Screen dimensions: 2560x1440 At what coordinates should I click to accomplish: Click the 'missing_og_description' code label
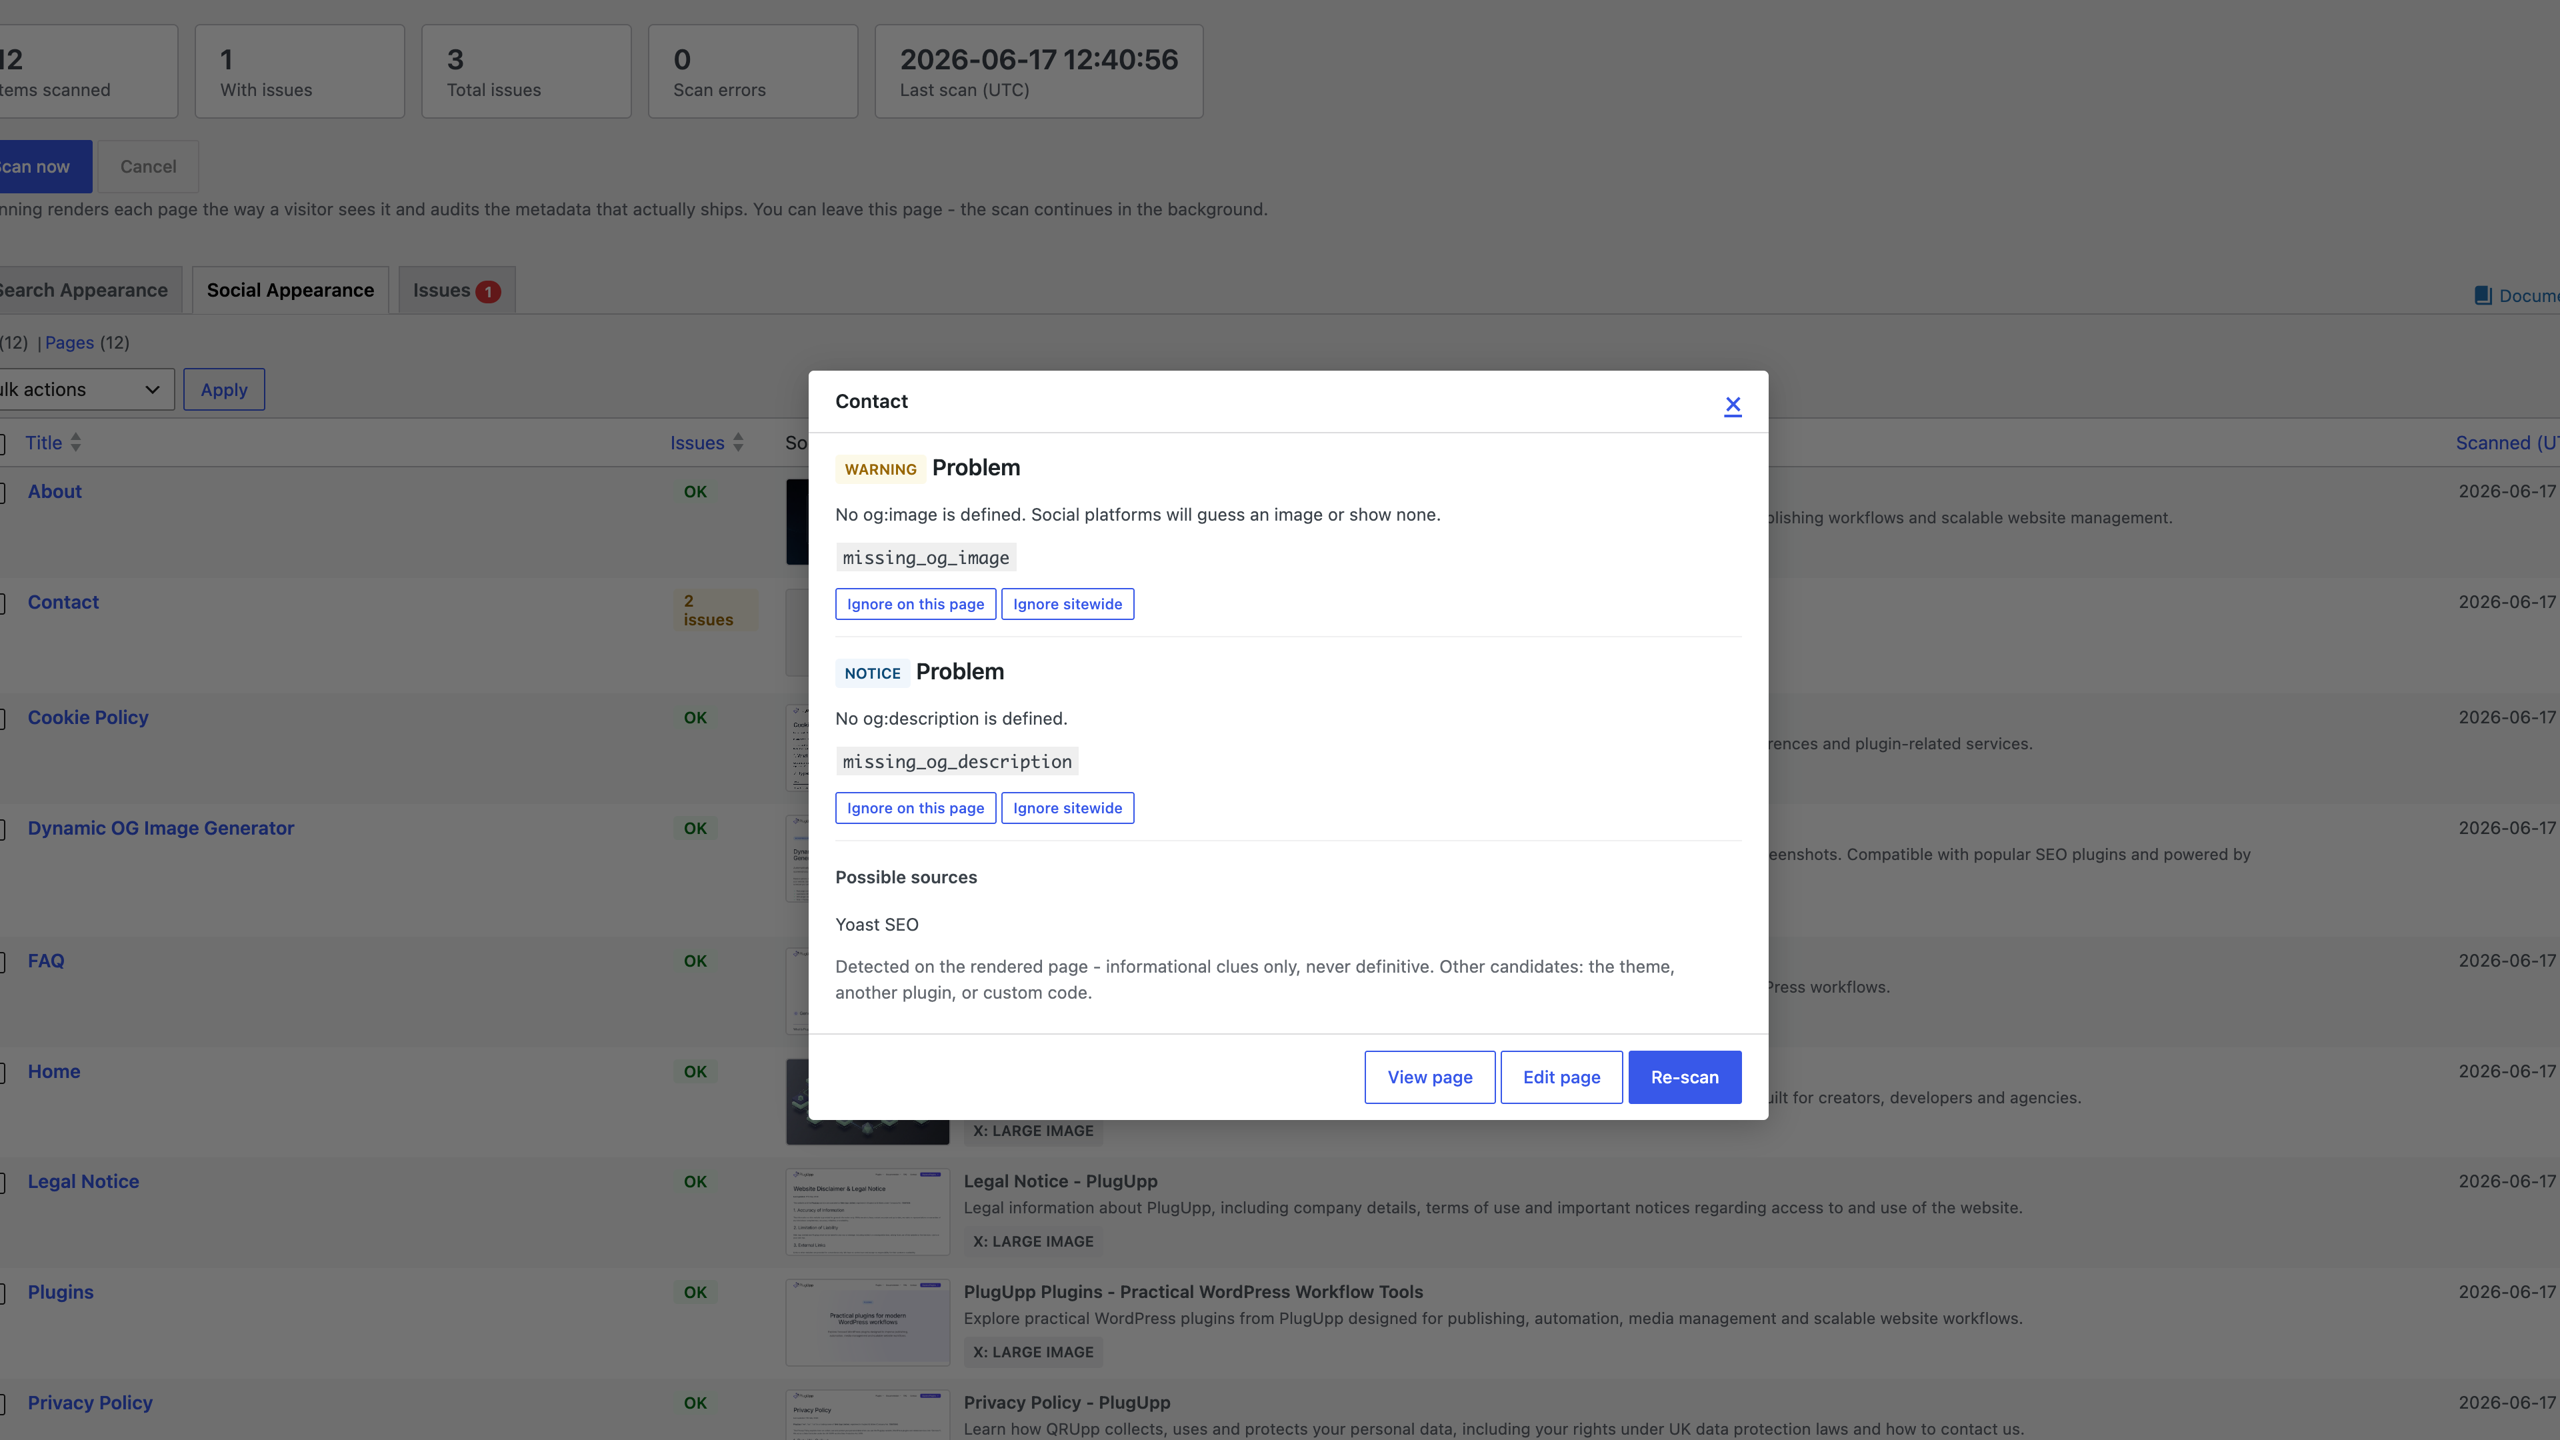957,761
